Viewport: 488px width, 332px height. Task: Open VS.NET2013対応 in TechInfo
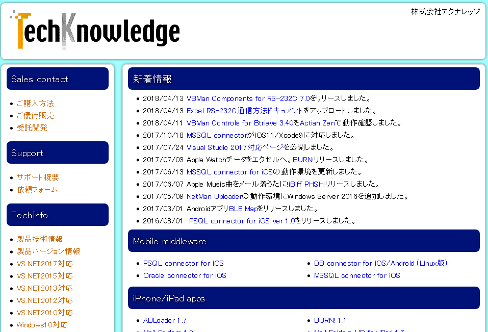tap(44, 288)
